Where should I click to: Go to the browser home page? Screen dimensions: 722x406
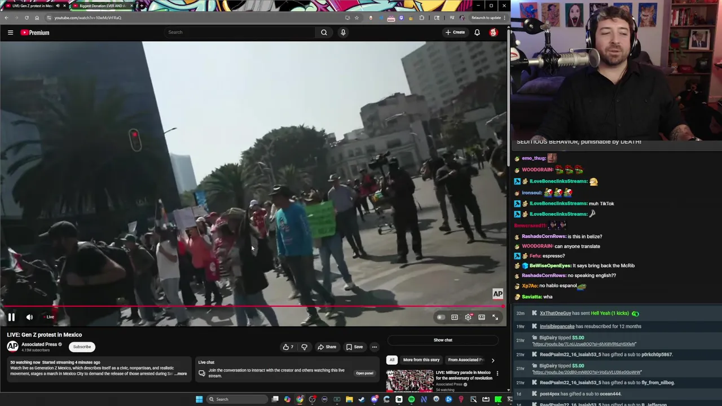pos(37,17)
